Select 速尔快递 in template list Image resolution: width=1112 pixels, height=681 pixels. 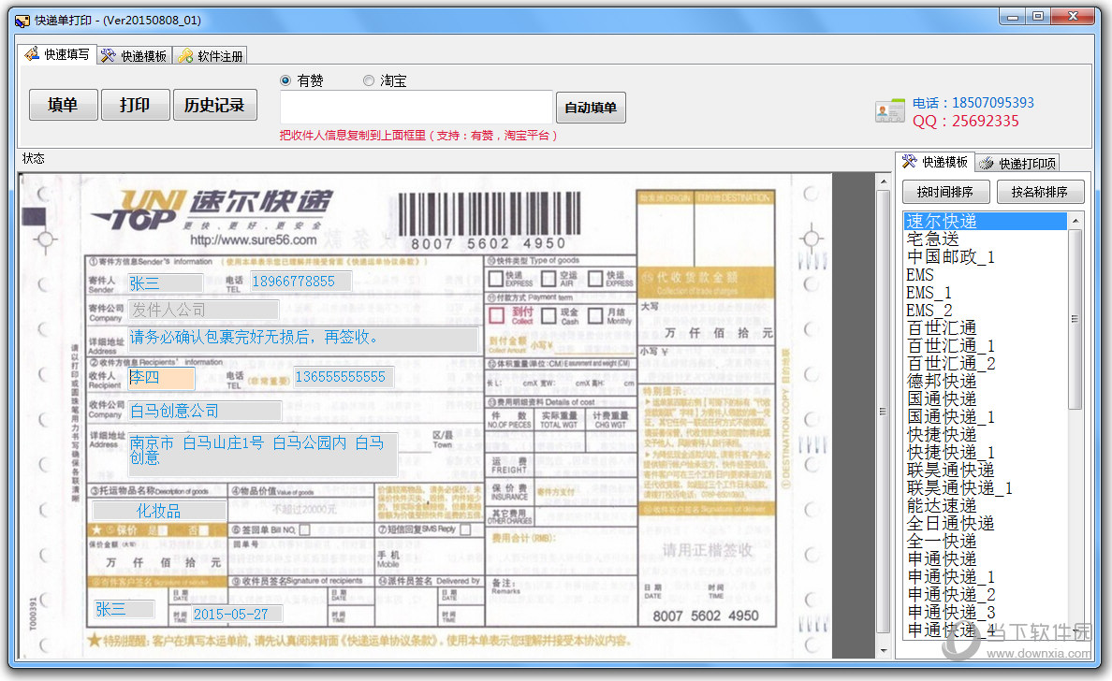point(985,221)
